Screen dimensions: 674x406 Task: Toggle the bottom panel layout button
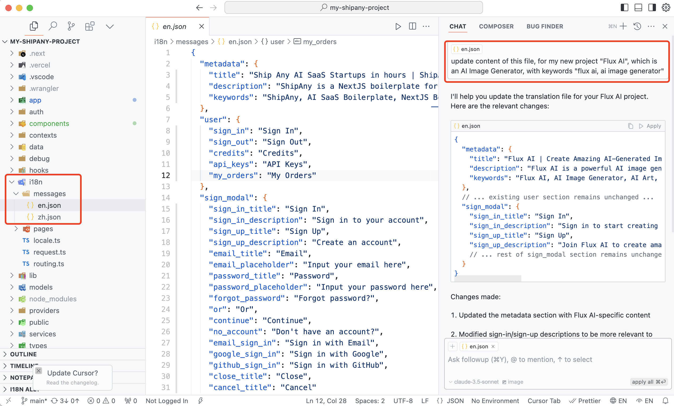(x=638, y=7)
